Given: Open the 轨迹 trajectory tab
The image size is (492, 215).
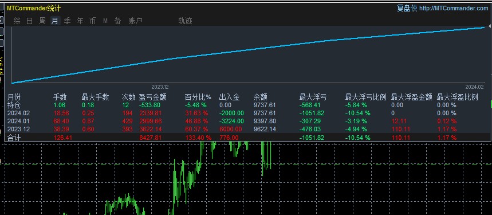Looking at the screenshot, I should click(x=185, y=21).
